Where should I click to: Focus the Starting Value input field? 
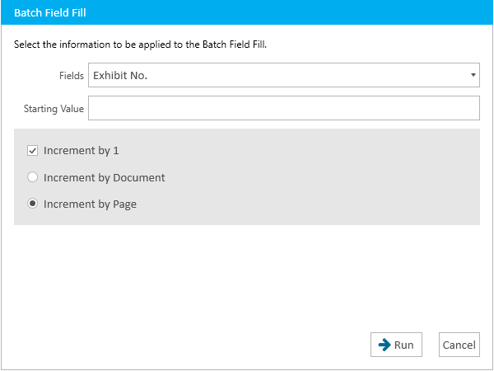click(x=284, y=108)
